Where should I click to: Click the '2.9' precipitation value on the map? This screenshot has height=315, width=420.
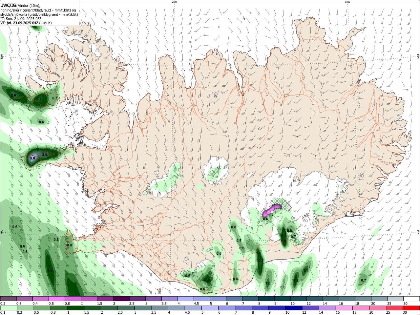click(45, 155)
